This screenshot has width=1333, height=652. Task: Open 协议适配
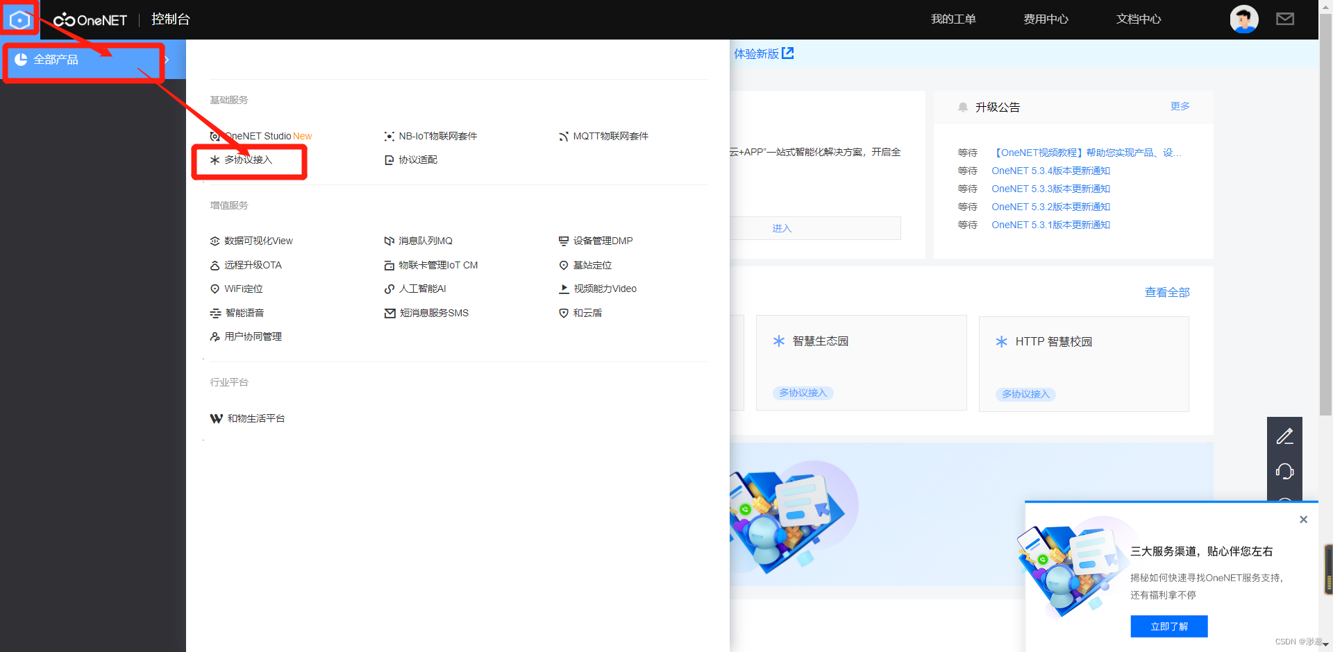coord(418,160)
